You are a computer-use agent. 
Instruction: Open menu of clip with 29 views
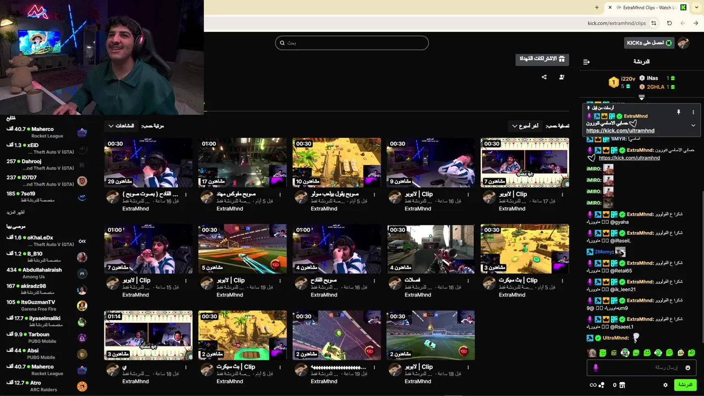(x=186, y=195)
